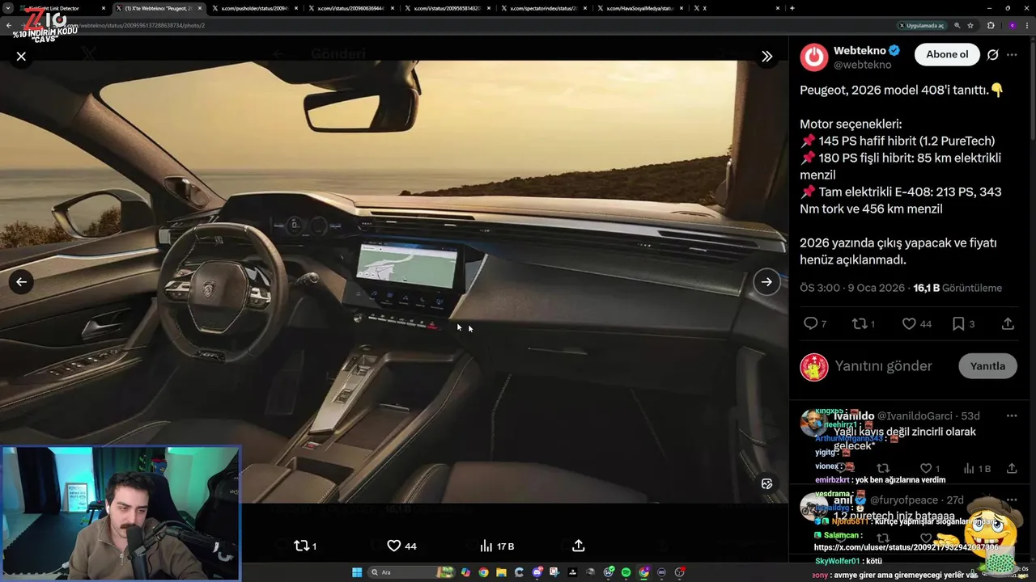Open anıl @furyofpeace profile picture
Image resolution: width=1036 pixels, height=582 pixels.
(813, 507)
